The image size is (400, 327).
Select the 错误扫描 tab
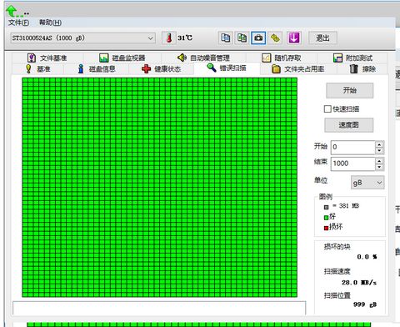(227, 68)
